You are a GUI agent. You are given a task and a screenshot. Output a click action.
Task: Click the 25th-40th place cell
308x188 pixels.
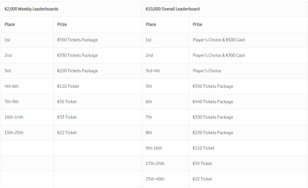155,179
